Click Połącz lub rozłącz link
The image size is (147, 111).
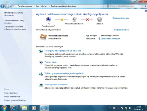121,30
